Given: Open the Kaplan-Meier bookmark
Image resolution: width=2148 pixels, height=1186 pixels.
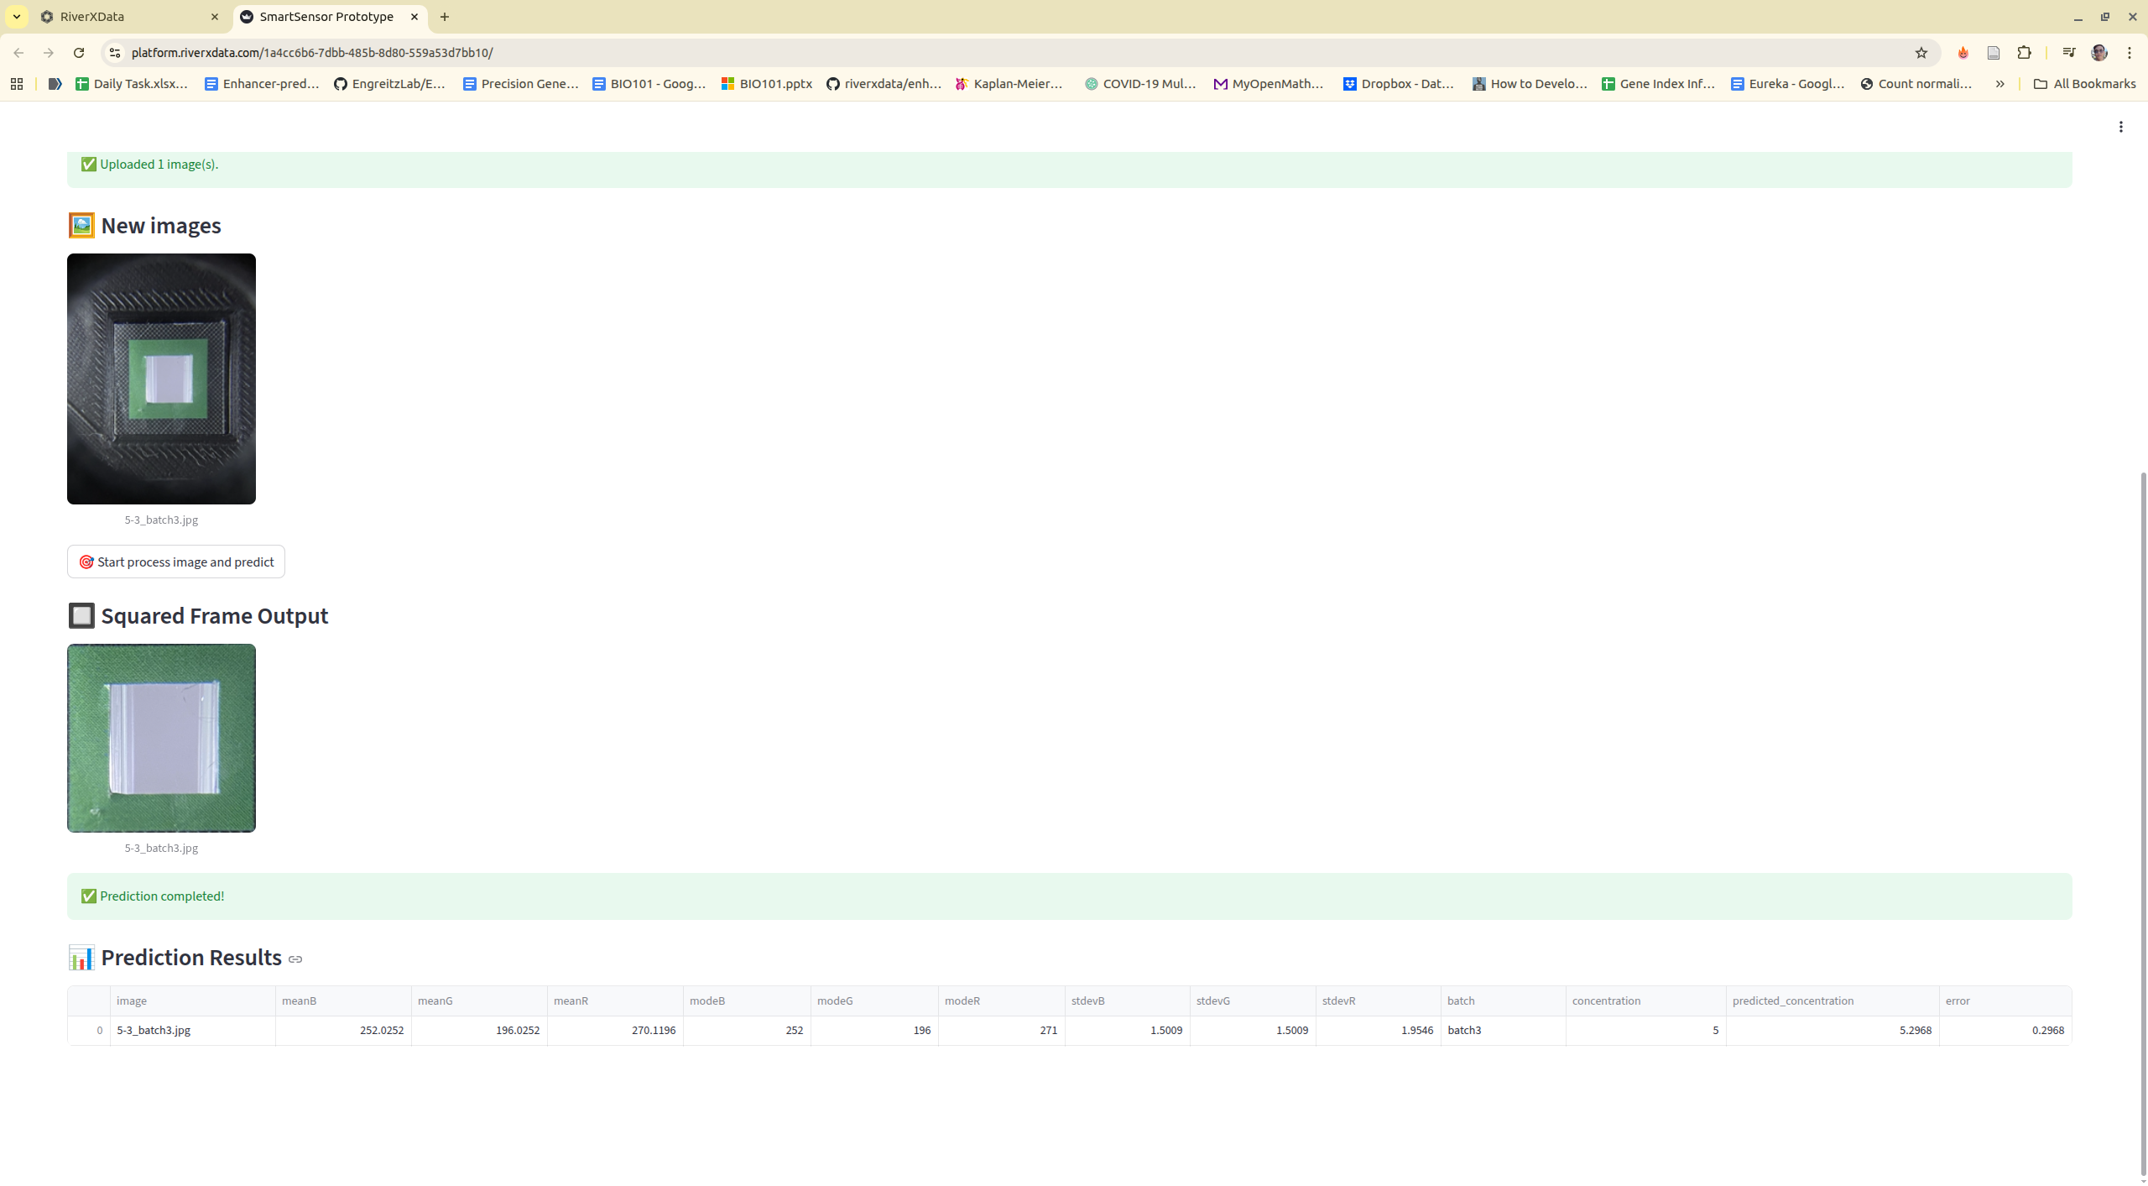Looking at the screenshot, I should (1009, 84).
